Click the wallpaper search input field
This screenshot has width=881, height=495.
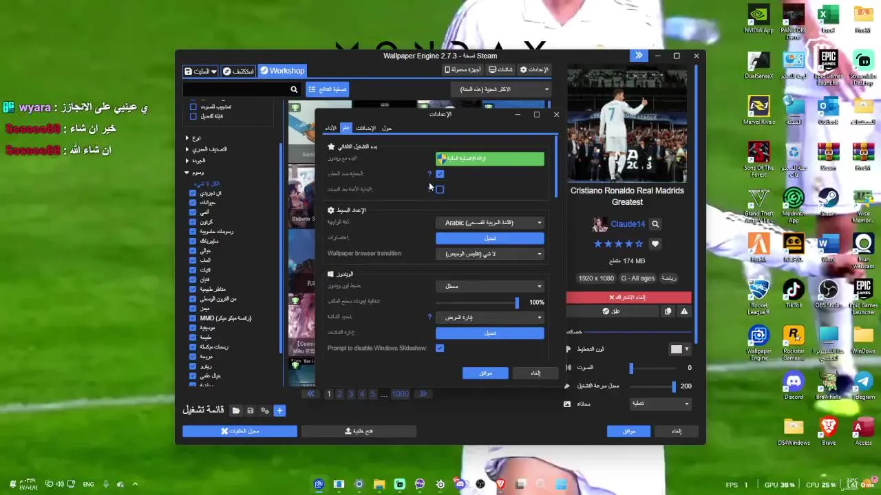(235, 89)
